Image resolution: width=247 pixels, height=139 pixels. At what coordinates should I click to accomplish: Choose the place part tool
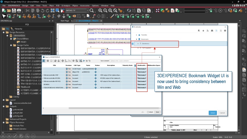[9, 16]
